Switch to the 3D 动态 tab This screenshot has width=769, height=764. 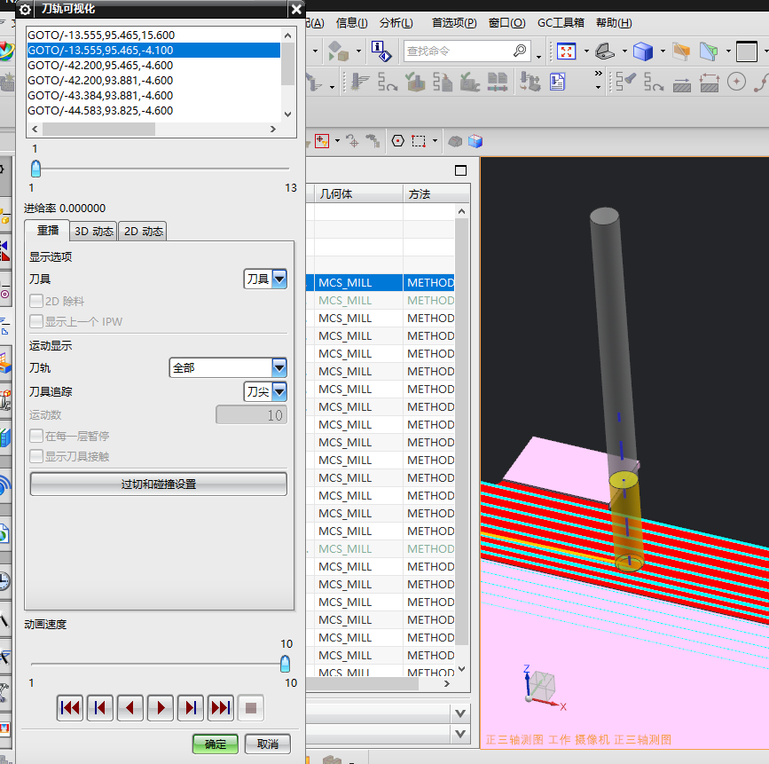93,231
